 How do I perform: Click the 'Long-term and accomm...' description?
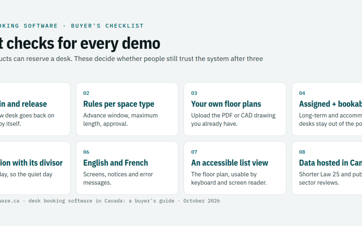(330, 120)
